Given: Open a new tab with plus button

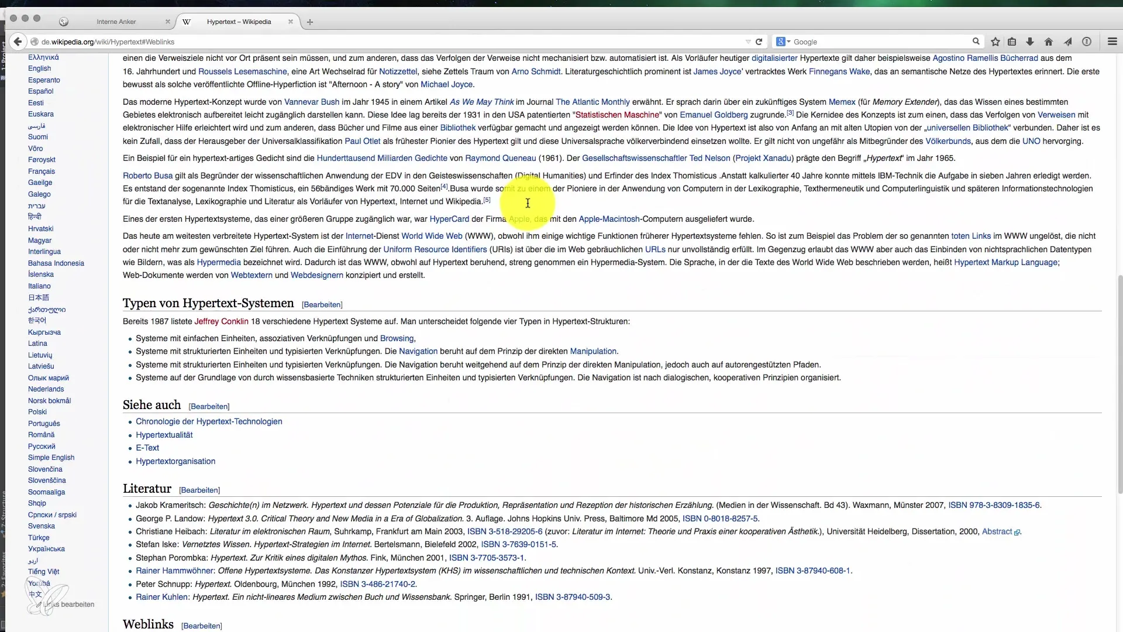Looking at the screenshot, I should tap(310, 22).
